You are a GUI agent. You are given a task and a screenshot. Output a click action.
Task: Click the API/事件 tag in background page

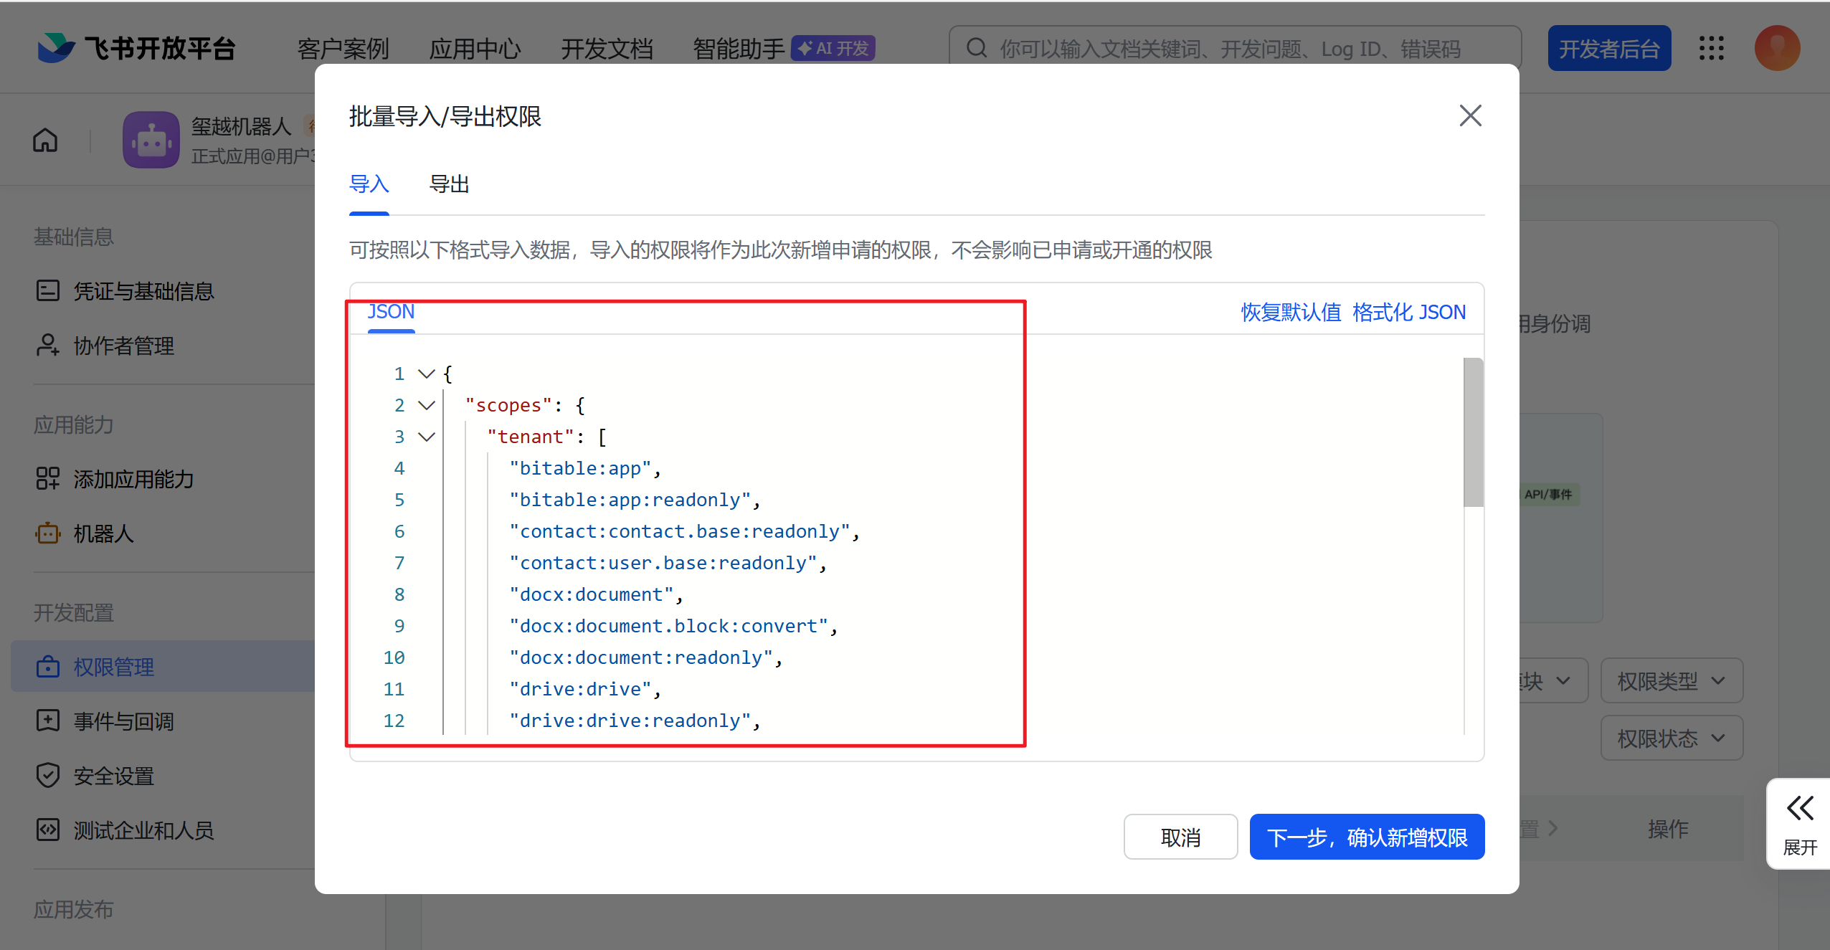pos(1548,494)
